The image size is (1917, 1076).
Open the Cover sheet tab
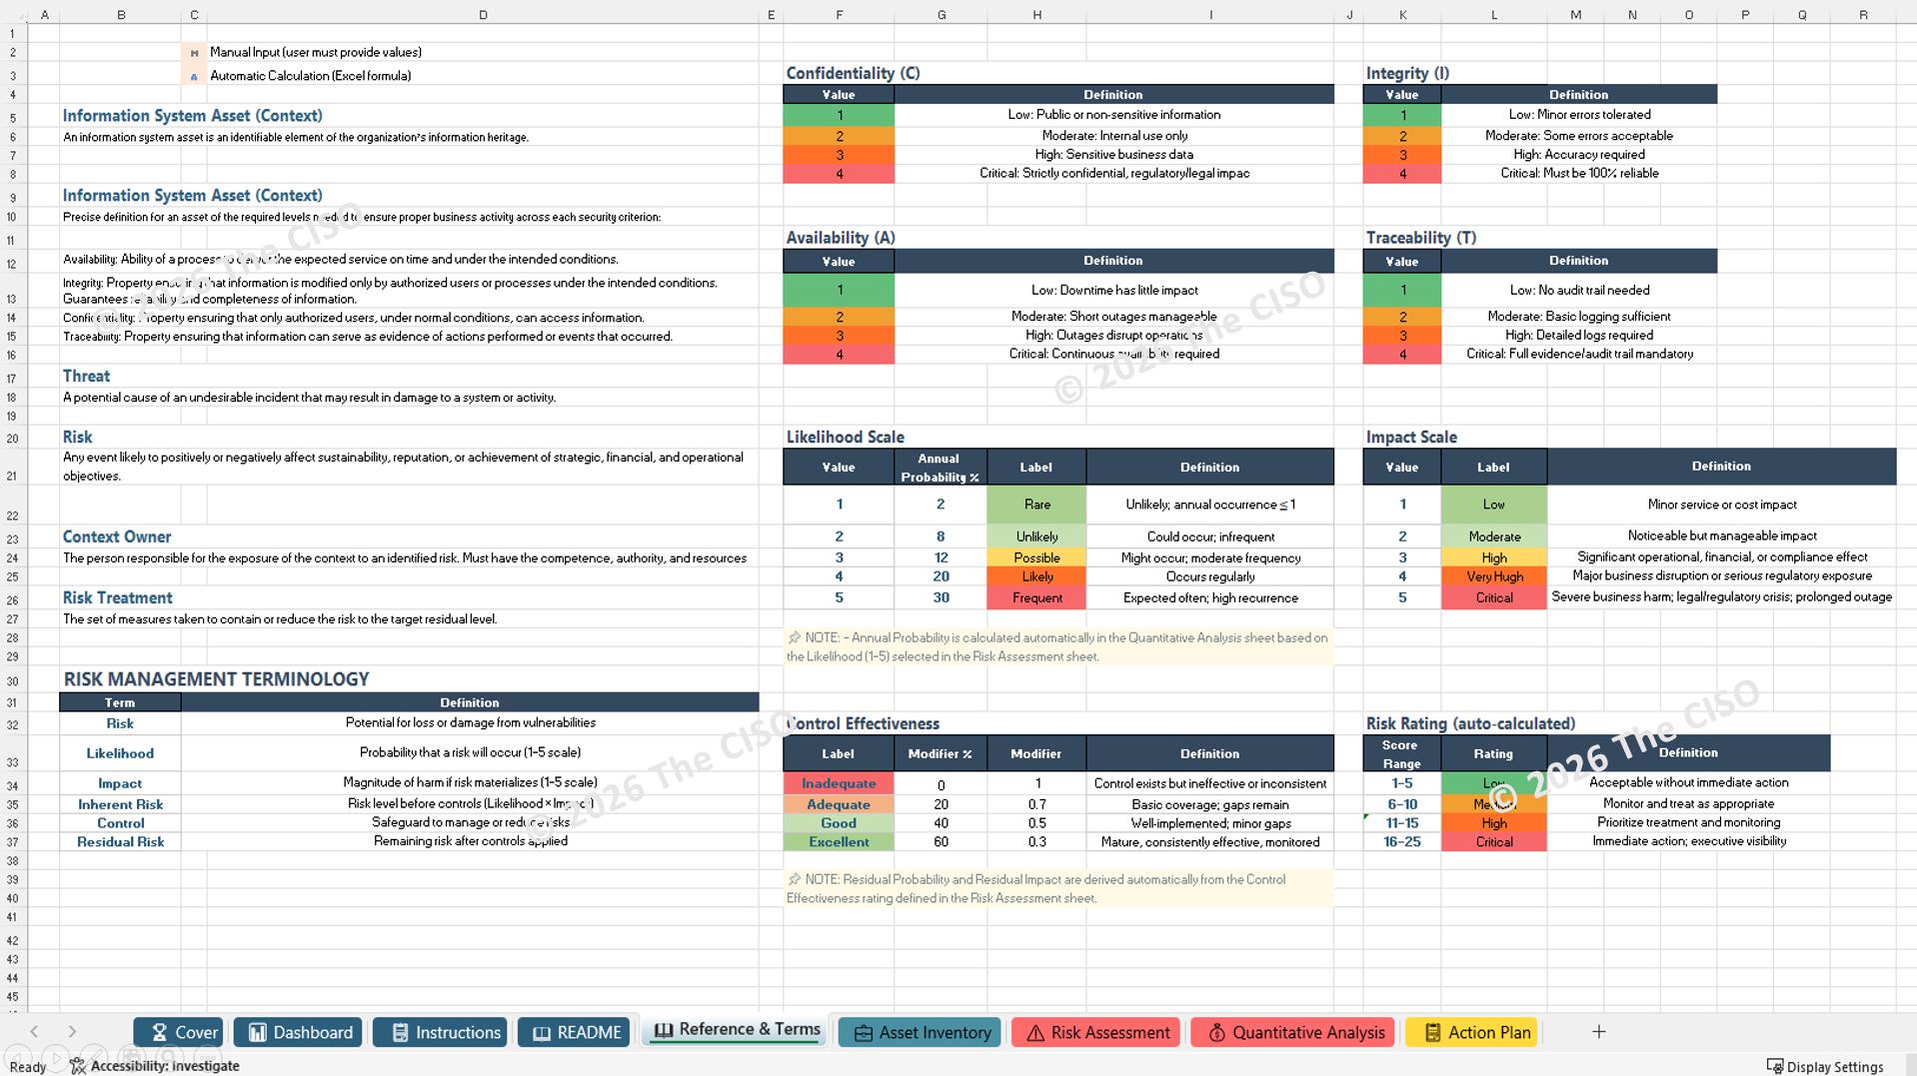[178, 1032]
